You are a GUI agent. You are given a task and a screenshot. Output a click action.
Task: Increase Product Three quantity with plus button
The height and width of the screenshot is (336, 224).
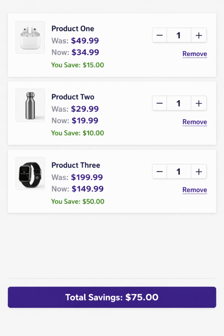click(x=199, y=171)
